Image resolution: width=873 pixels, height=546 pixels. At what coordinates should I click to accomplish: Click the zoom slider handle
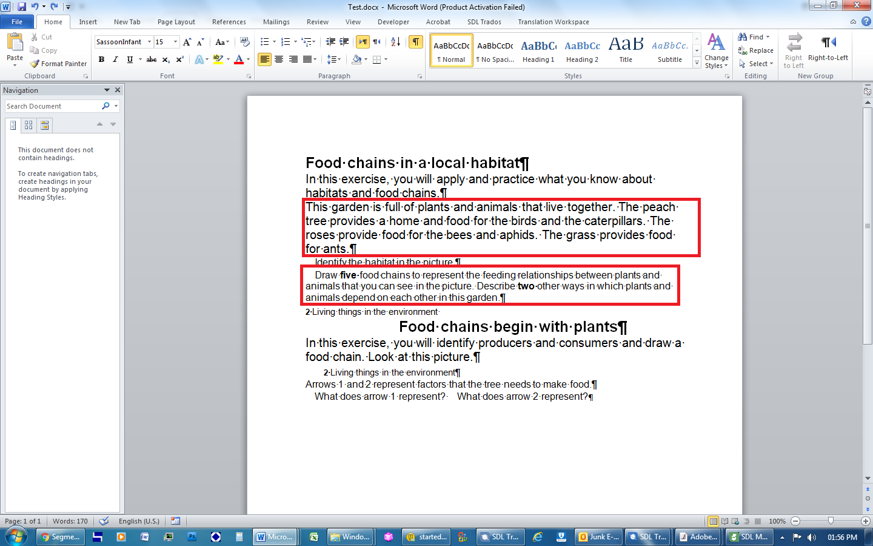831,521
